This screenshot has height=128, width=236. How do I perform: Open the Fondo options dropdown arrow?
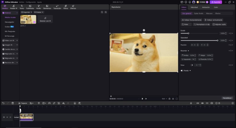click(x=190, y=70)
